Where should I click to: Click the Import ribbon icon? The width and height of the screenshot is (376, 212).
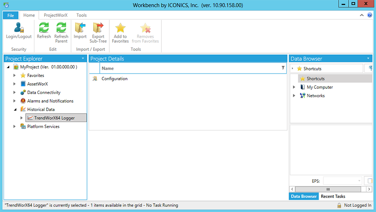tap(80, 28)
